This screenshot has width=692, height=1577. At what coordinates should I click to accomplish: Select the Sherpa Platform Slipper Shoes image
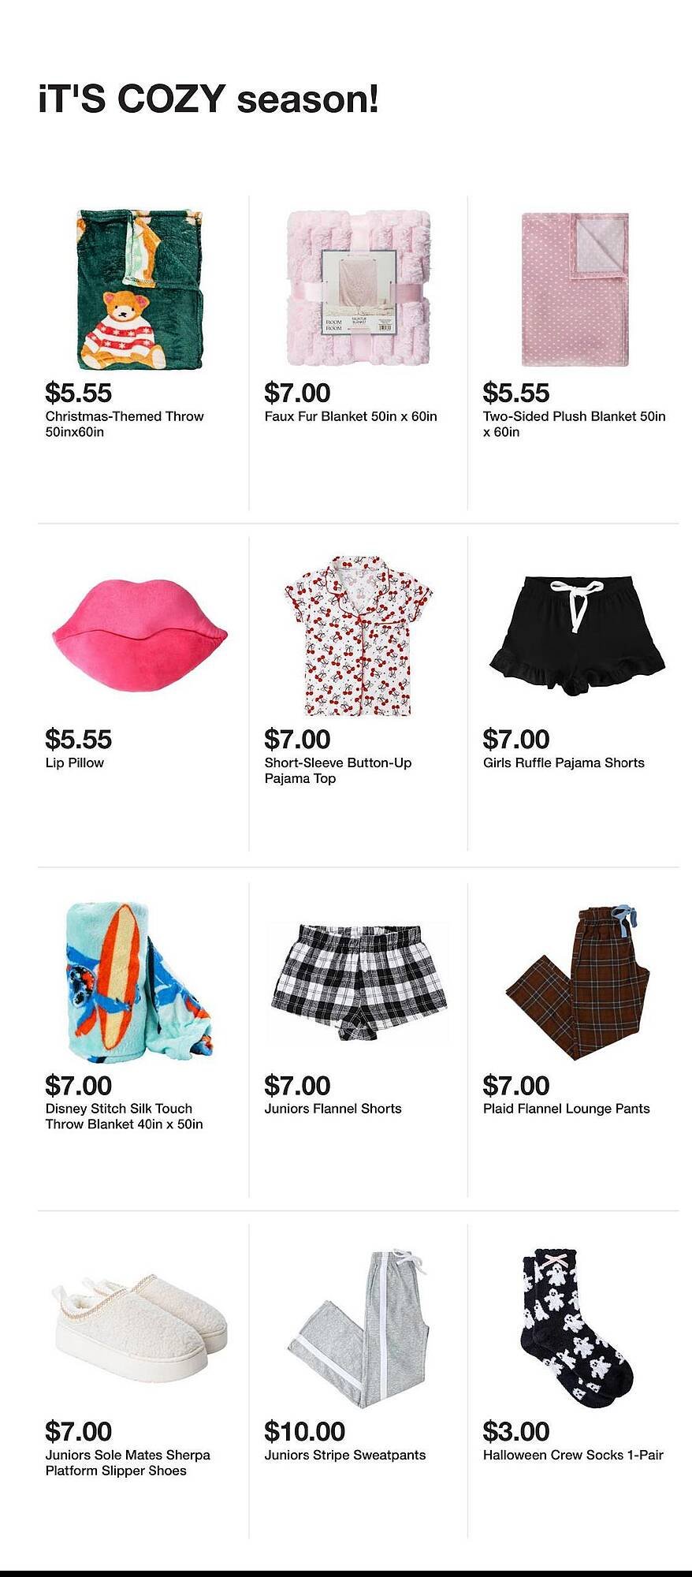point(140,1328)
